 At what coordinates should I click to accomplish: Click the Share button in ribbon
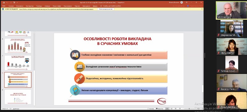(178, 6)
